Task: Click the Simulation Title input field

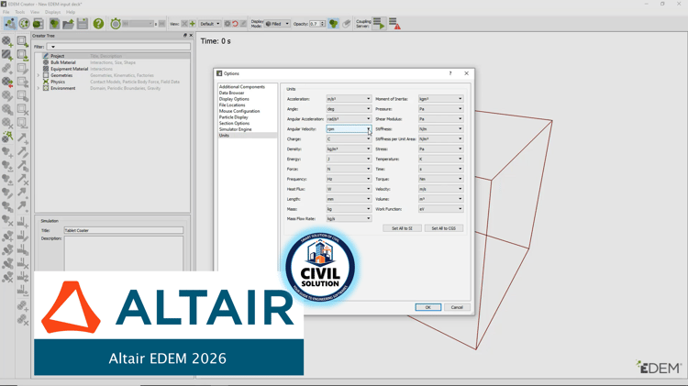Action: coord(124,230)
